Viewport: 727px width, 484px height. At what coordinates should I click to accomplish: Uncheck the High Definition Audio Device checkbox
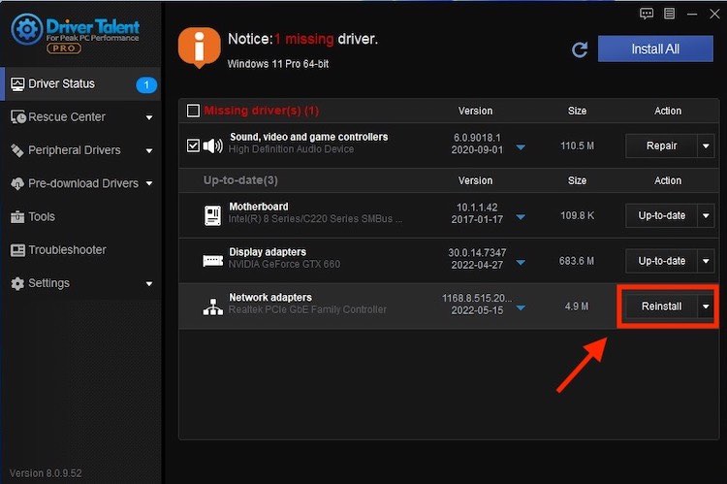(193, 145)
